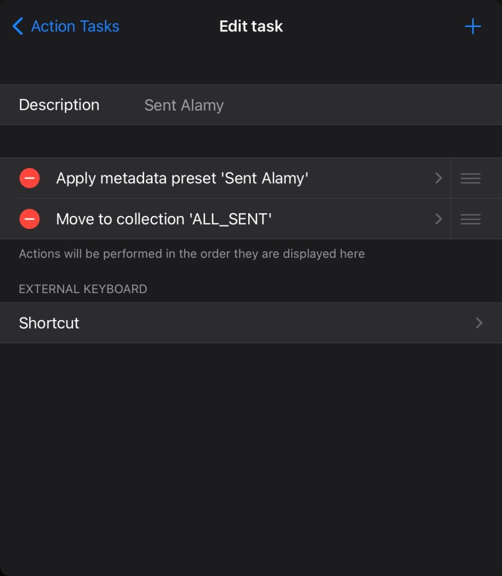Screen dimensions: 502x576
Task: Tap the back chevron arrow icon
Action: click(x=18, y=26)
